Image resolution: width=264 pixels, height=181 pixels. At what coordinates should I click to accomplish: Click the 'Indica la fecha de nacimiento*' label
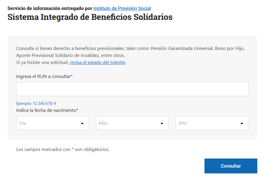pos(47,110)
